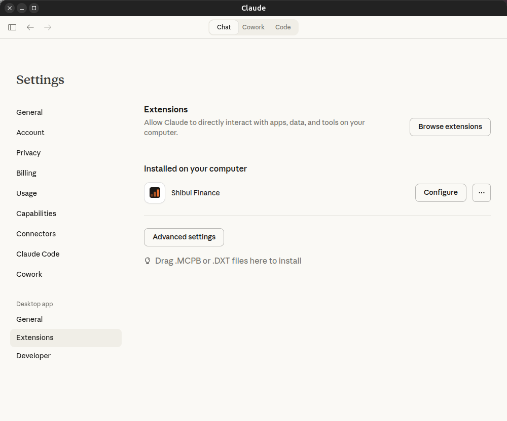Click the Shibui Finance extension icon

pos(155,193)
